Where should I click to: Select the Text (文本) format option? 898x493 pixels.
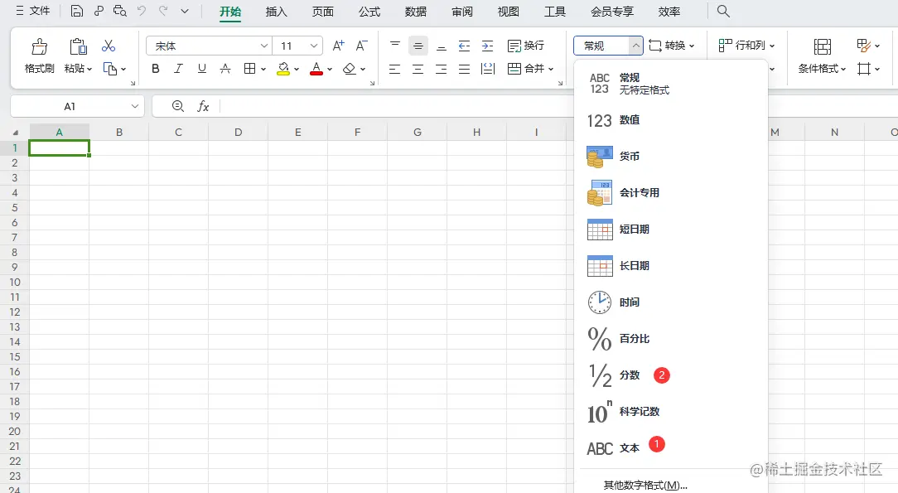pyautogui.click(x=671, y=447)
